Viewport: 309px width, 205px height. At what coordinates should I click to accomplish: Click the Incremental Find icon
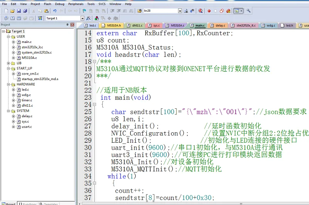click(x=192, y=11)
